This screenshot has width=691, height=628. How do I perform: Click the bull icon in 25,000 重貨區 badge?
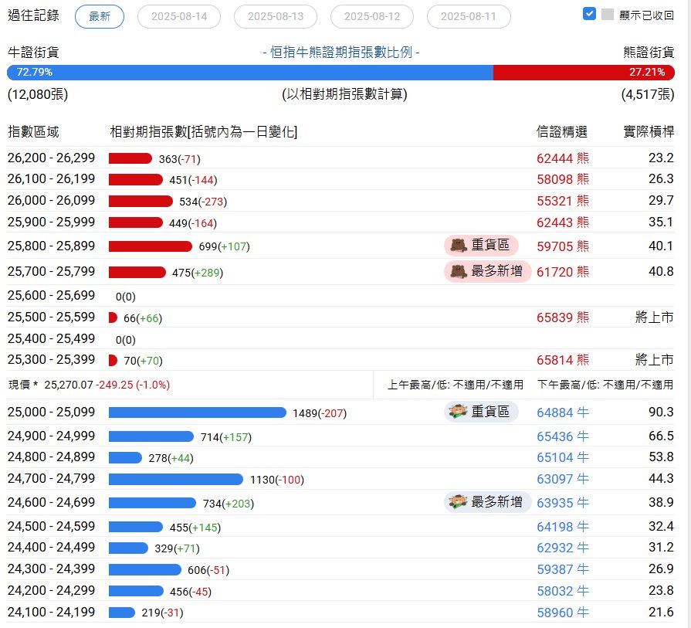click(459, 412)
